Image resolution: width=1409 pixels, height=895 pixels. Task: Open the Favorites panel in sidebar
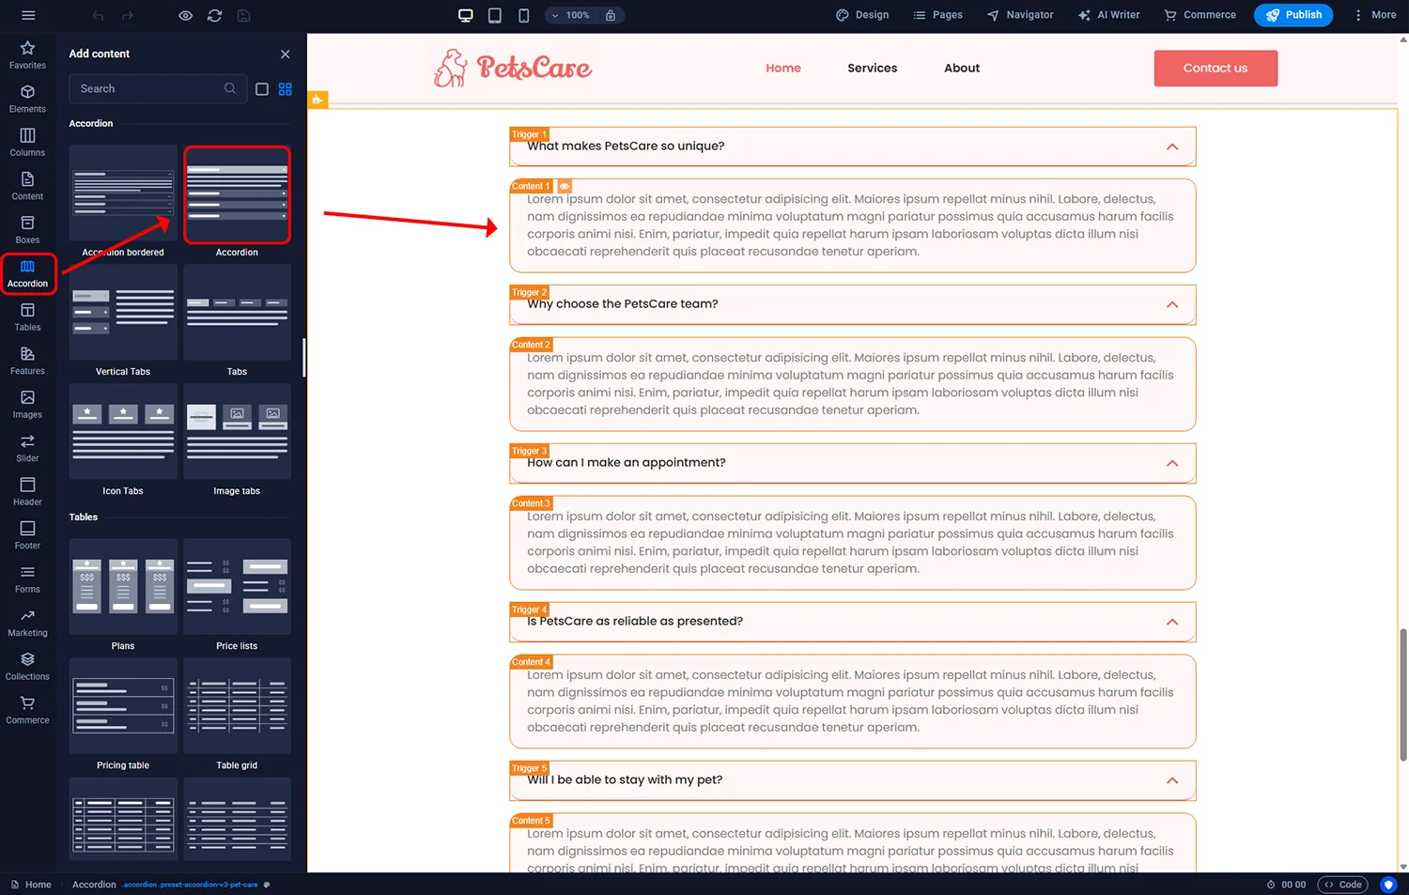[x=27, y=54]
